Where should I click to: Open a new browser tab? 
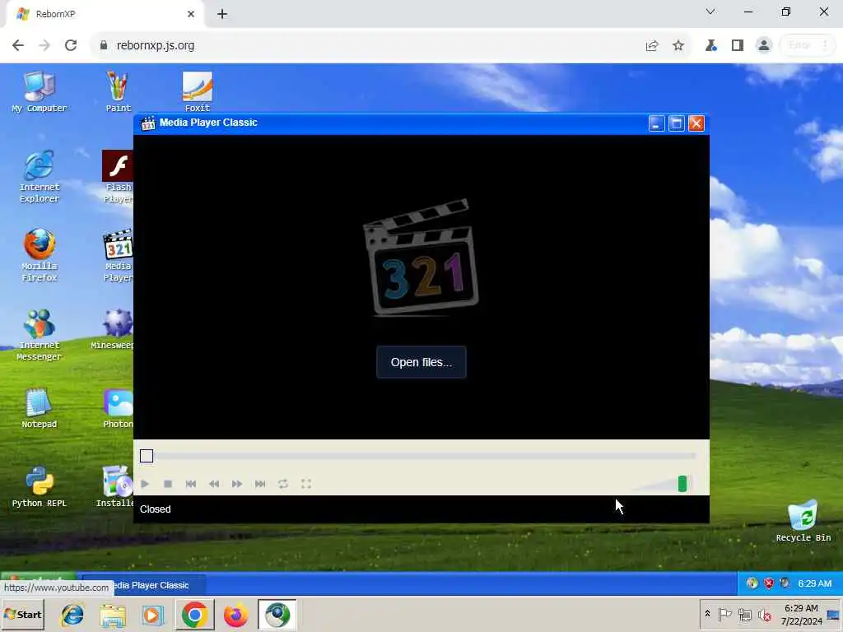click(222, 14)
